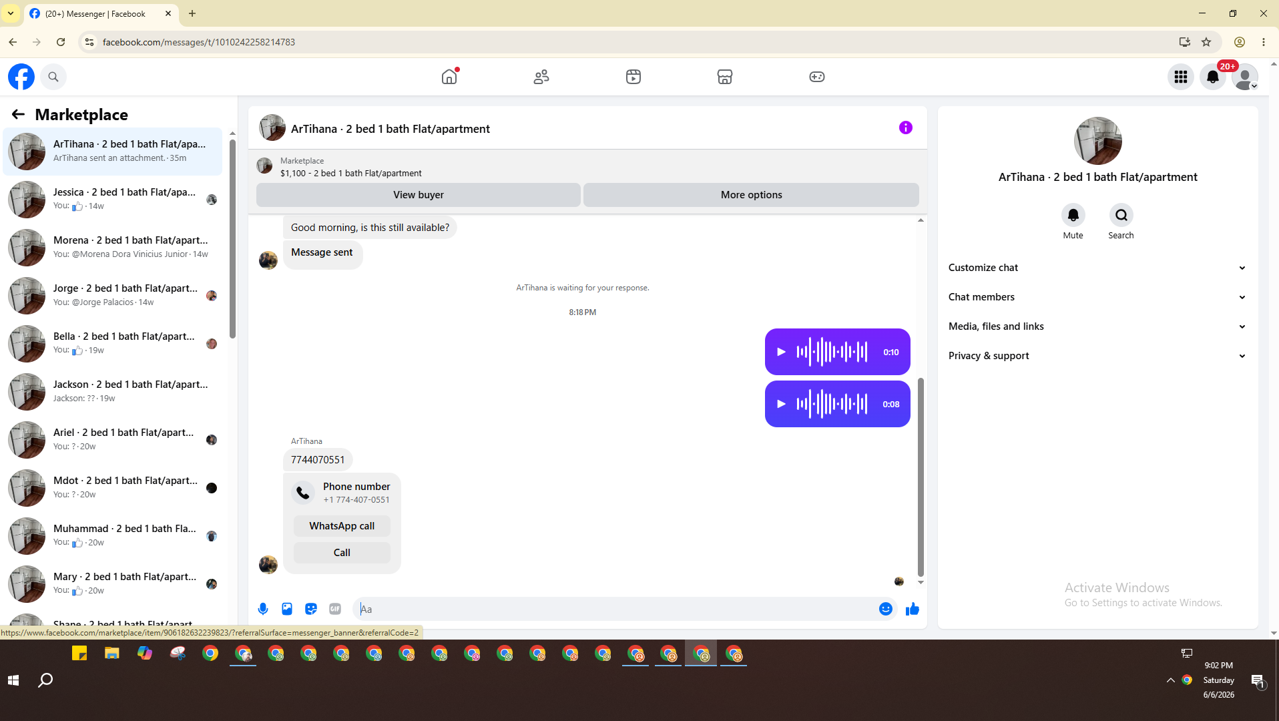Show hidden system tray icons
Screen dimensions: 1279x721
(x=1170, y=680)
